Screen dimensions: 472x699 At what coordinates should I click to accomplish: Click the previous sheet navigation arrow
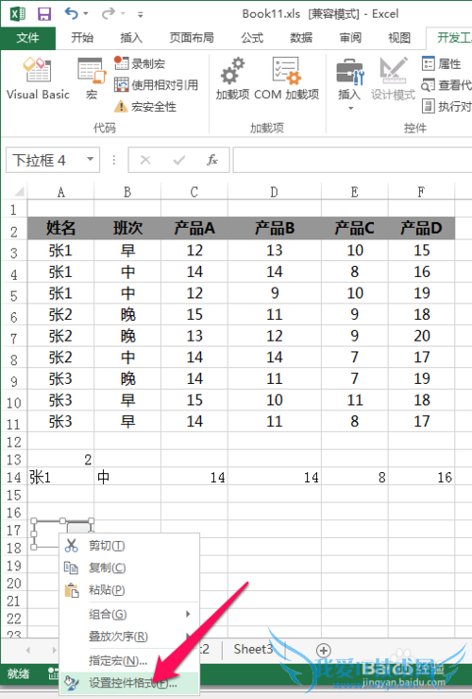[28, 650]
